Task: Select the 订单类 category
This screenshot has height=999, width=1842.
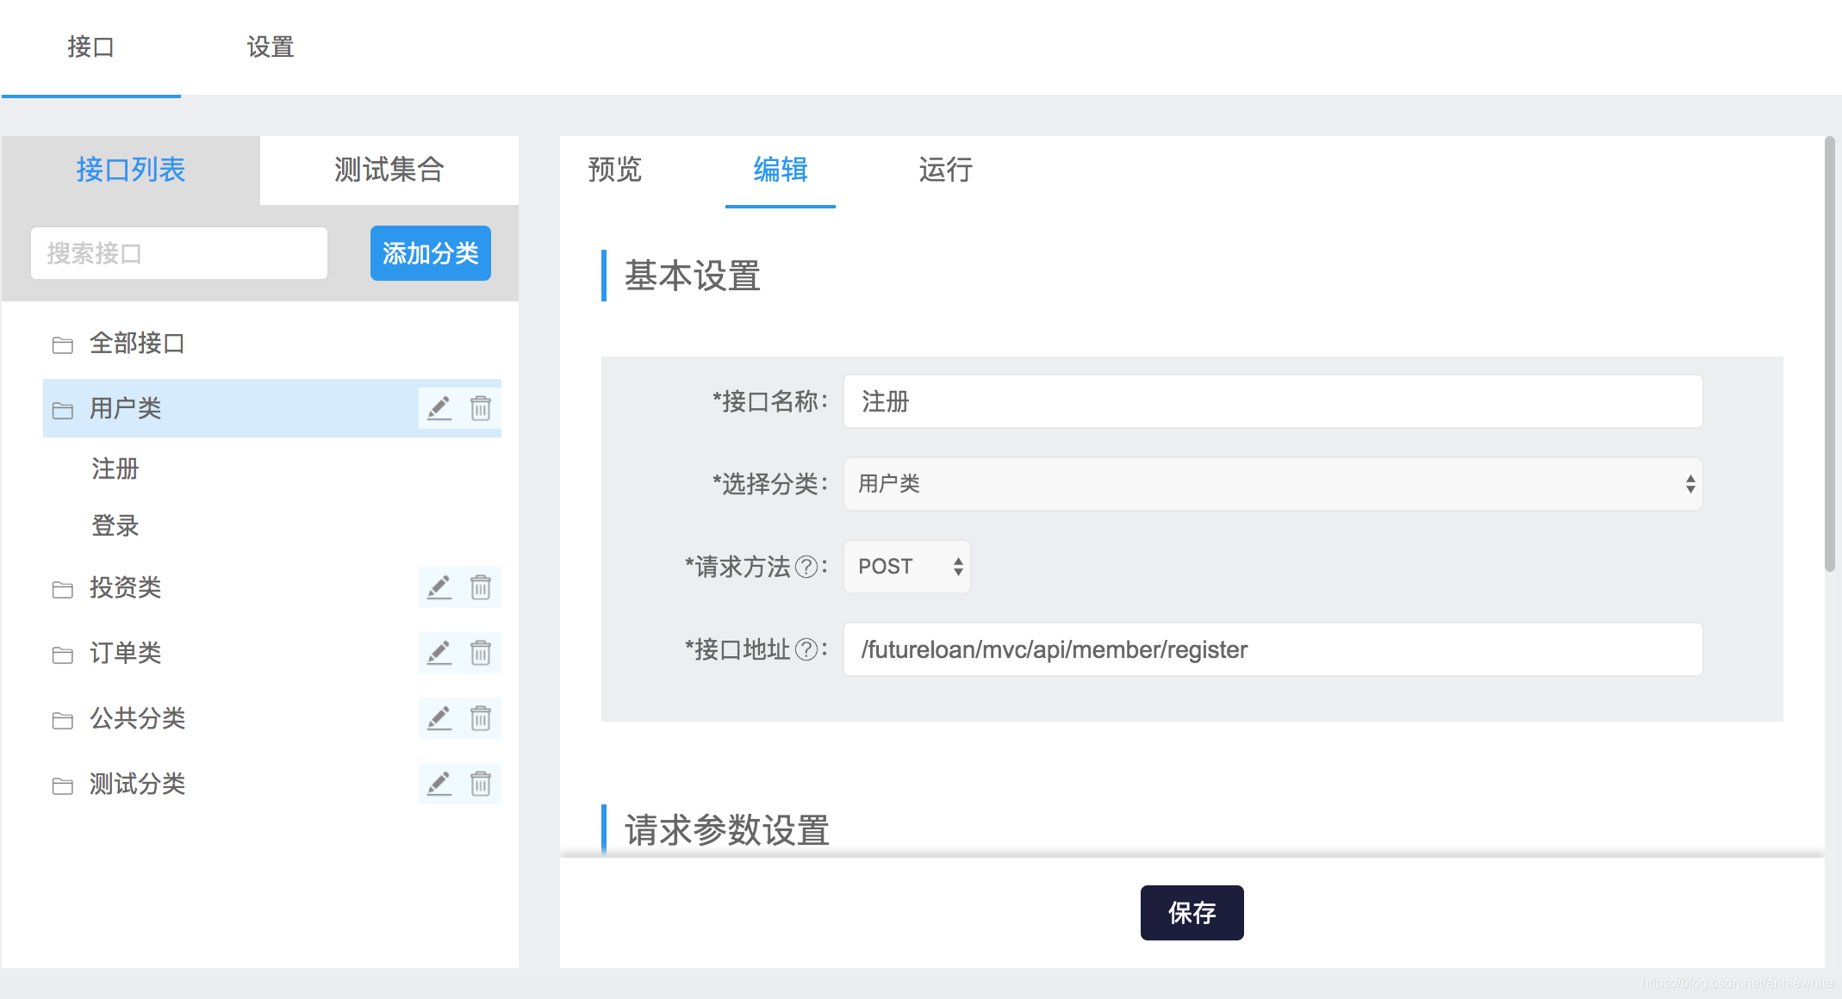Action: tap(126, 653)
